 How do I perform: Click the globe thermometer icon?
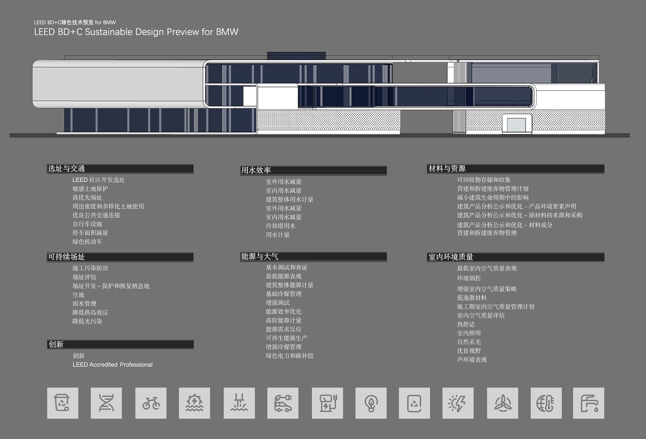(x=546, y=403)
